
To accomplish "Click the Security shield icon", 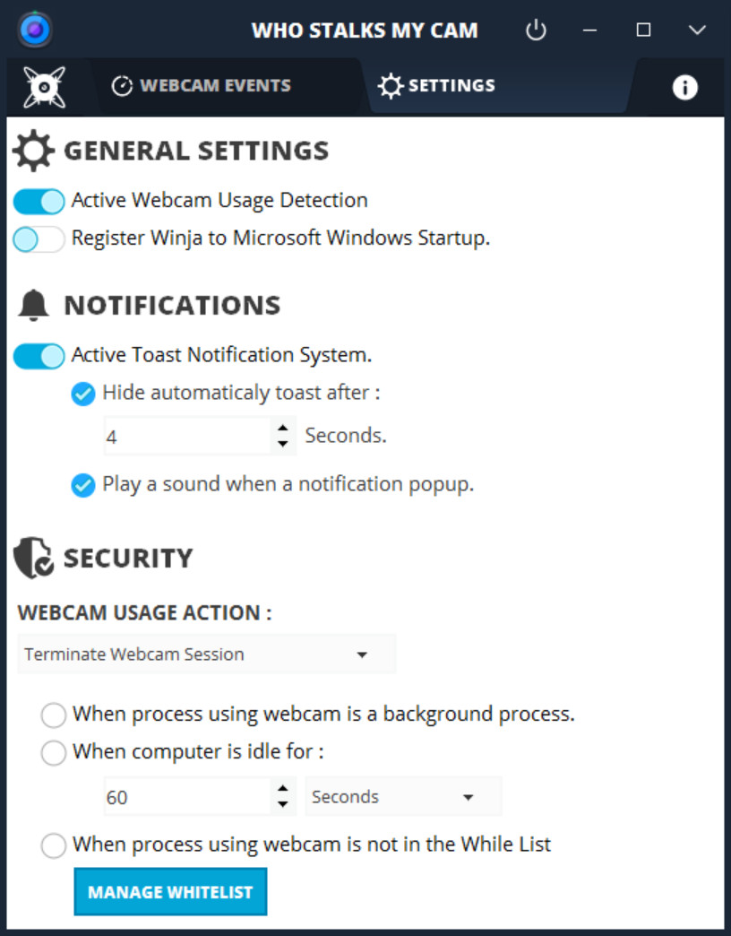I will [x=33, y=558].
